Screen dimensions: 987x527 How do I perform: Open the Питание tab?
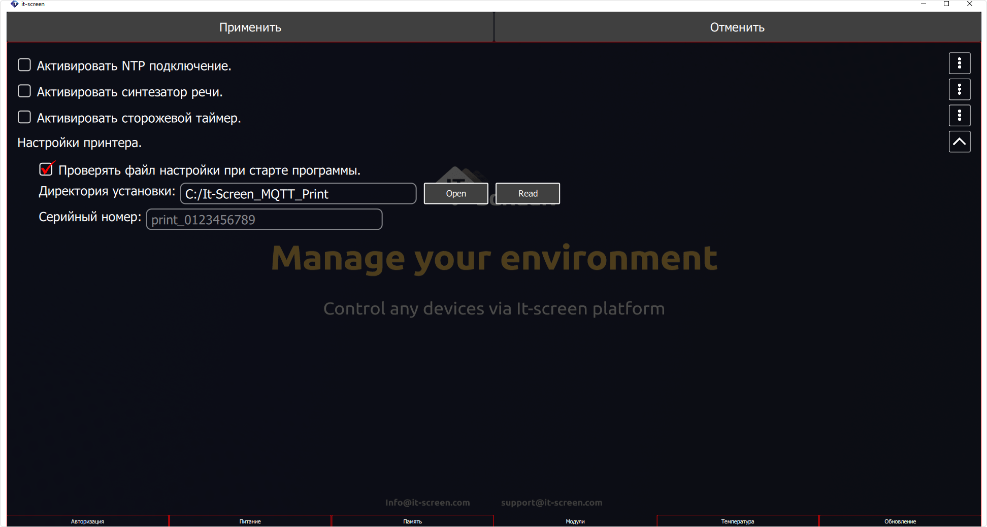pos(250,521)
